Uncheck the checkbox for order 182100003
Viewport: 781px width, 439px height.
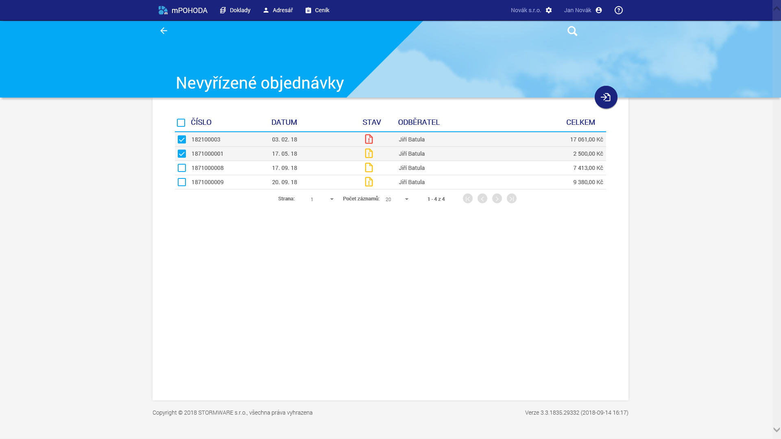[x=182, y=139]
